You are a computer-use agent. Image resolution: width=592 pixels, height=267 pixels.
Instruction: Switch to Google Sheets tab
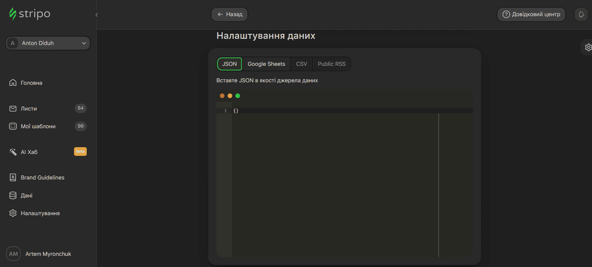[x=266, y=64]
